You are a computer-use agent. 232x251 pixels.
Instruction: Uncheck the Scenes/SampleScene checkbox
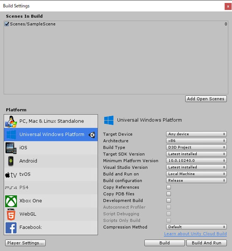(7, 24)
